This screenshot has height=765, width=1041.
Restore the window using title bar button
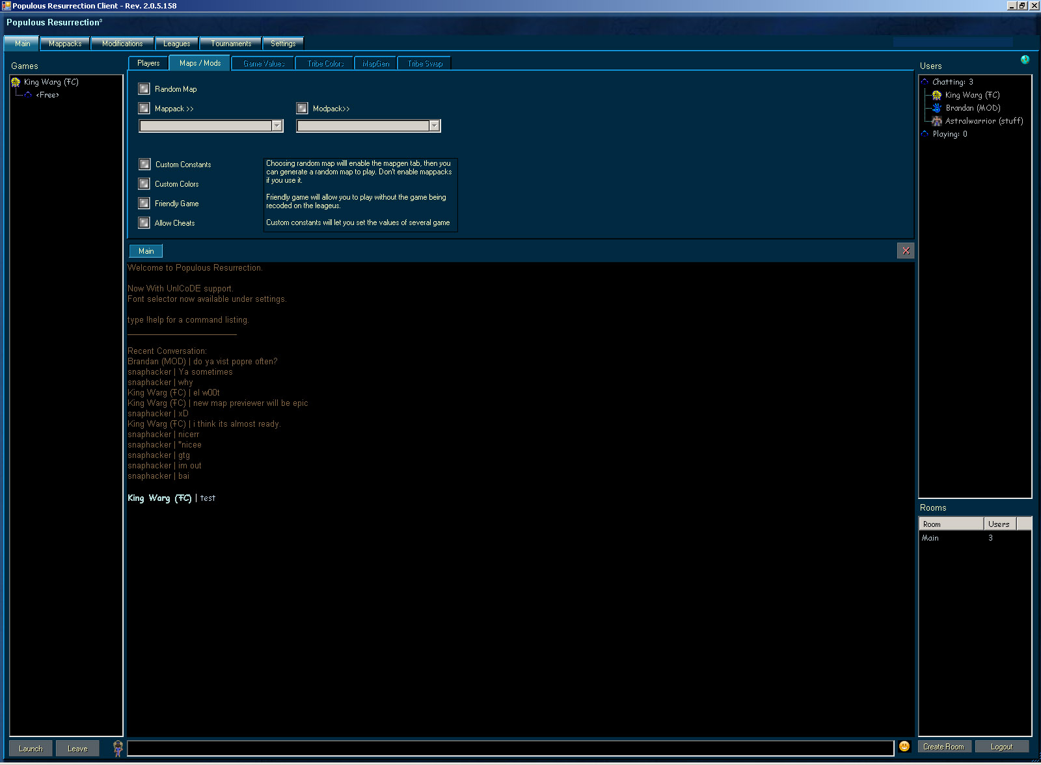click(x=1022, y=5)
